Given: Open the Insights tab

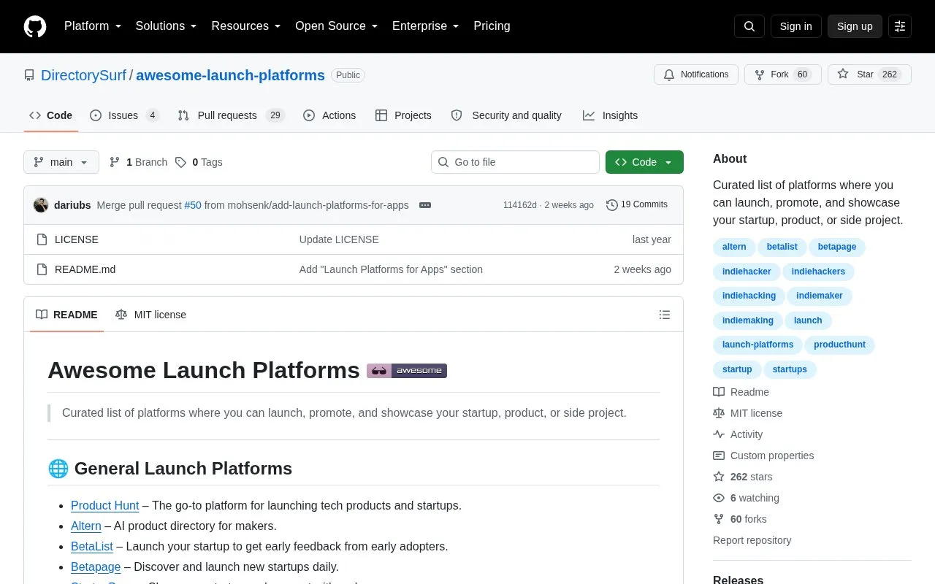Looking at the screenshot, I should pos(610,115).
